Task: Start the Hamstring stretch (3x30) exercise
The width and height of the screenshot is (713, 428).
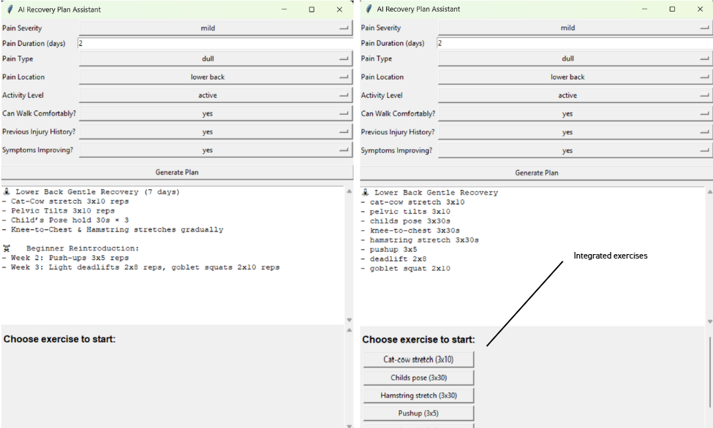Action: coord(418,395)
